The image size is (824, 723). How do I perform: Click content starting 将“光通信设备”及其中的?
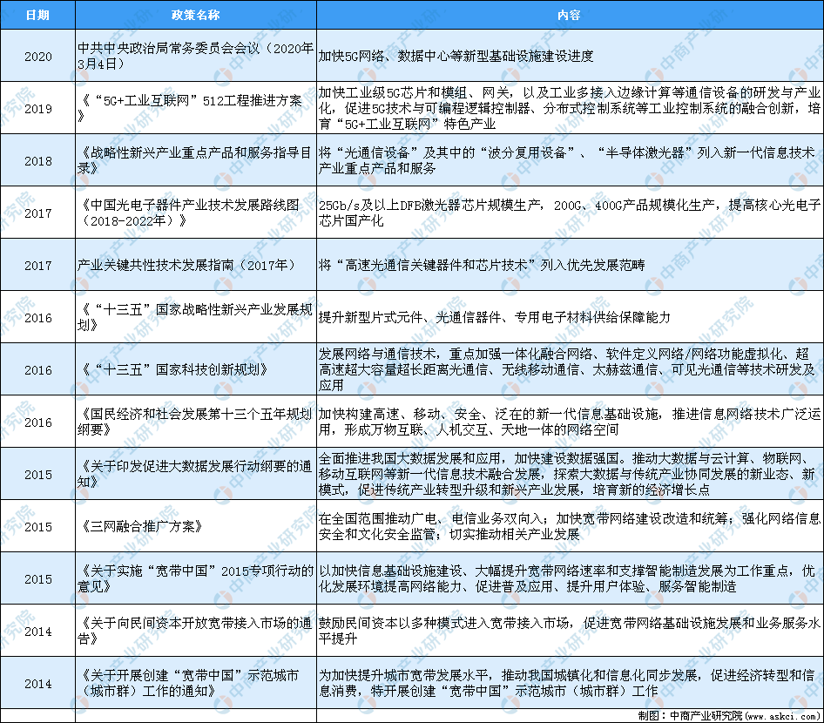tap(570, 160)
